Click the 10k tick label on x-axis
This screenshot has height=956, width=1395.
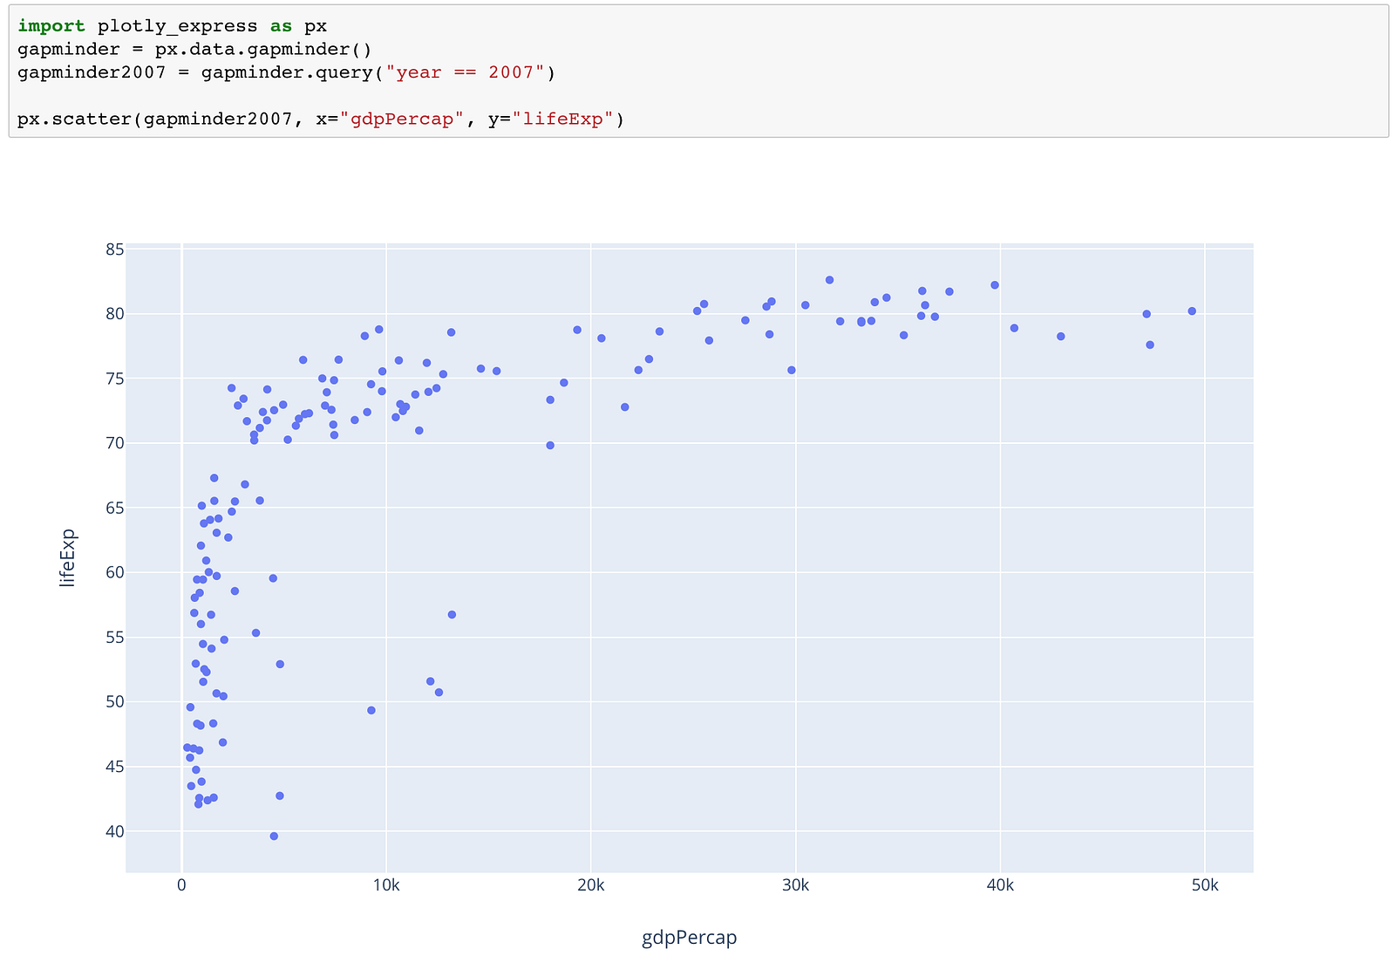[x=386, y=884]
